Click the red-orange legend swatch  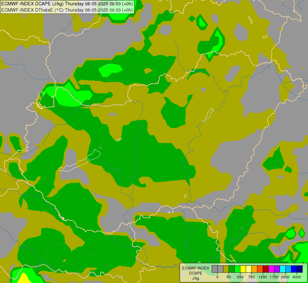260,269
